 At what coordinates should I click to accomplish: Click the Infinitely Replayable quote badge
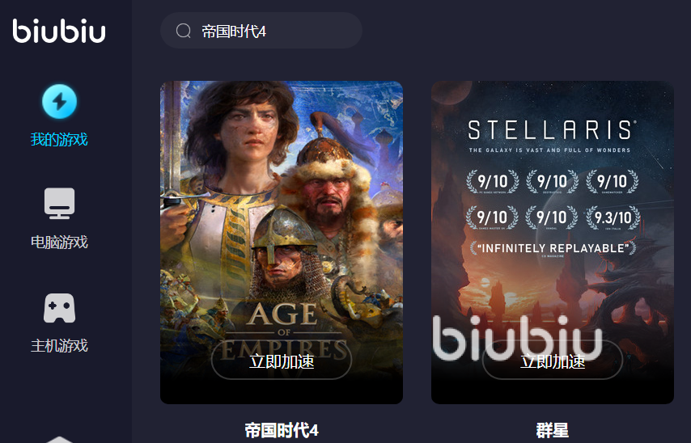point(553,248)
